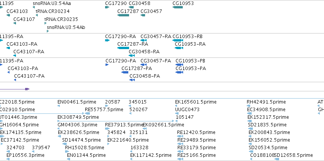Click the RE12420.5prime EST glyph
324x161 pixels.
coord(180,136)
